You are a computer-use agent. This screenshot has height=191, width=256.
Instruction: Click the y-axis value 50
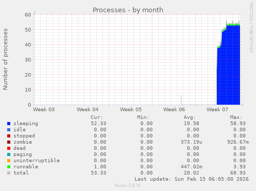[28, 30]
